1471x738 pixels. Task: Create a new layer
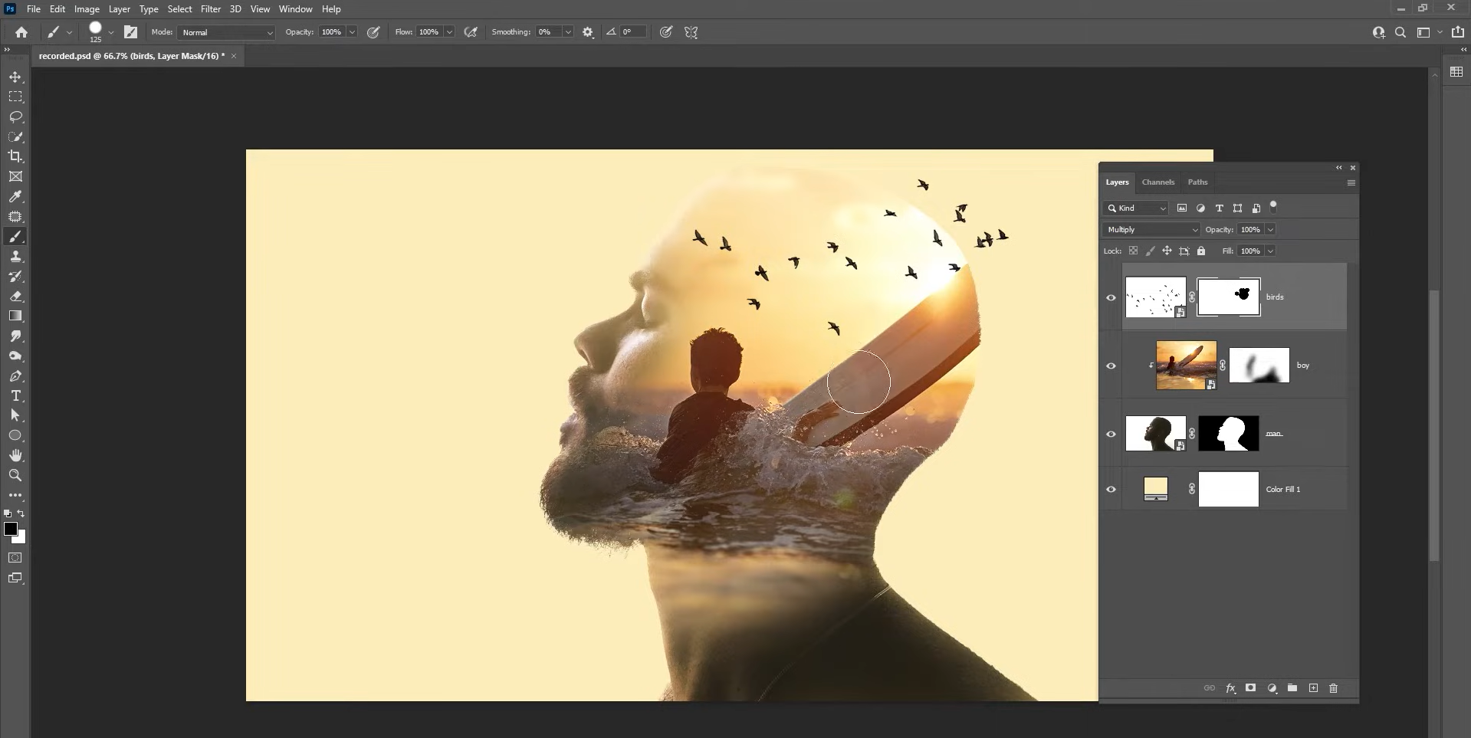tap(1313, 688)
